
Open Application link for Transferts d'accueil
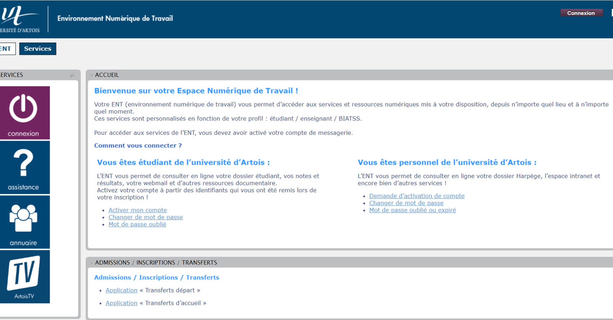coord(121,303)
